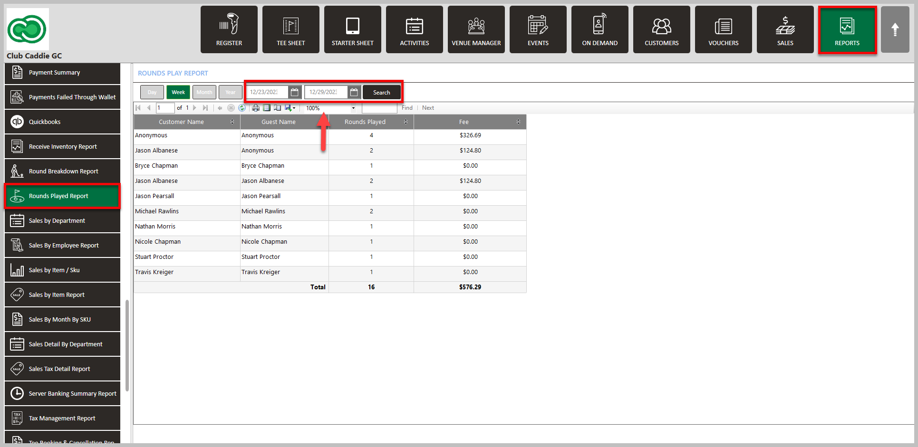Click the $576.29 total fee cell
This screenshot has height=447, width=918.
click(470, 287)
